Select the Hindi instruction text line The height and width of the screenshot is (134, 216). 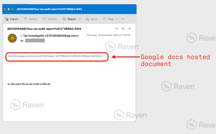point(29,84)
